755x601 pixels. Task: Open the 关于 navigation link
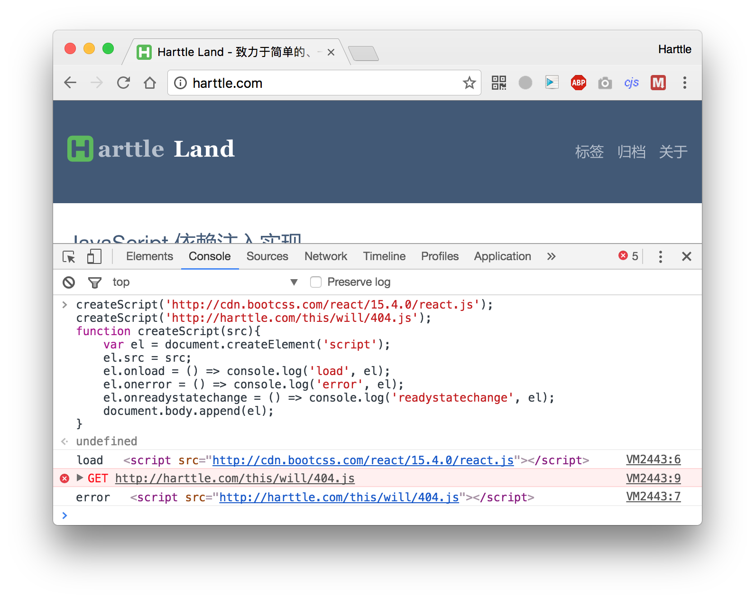[673, 152]
